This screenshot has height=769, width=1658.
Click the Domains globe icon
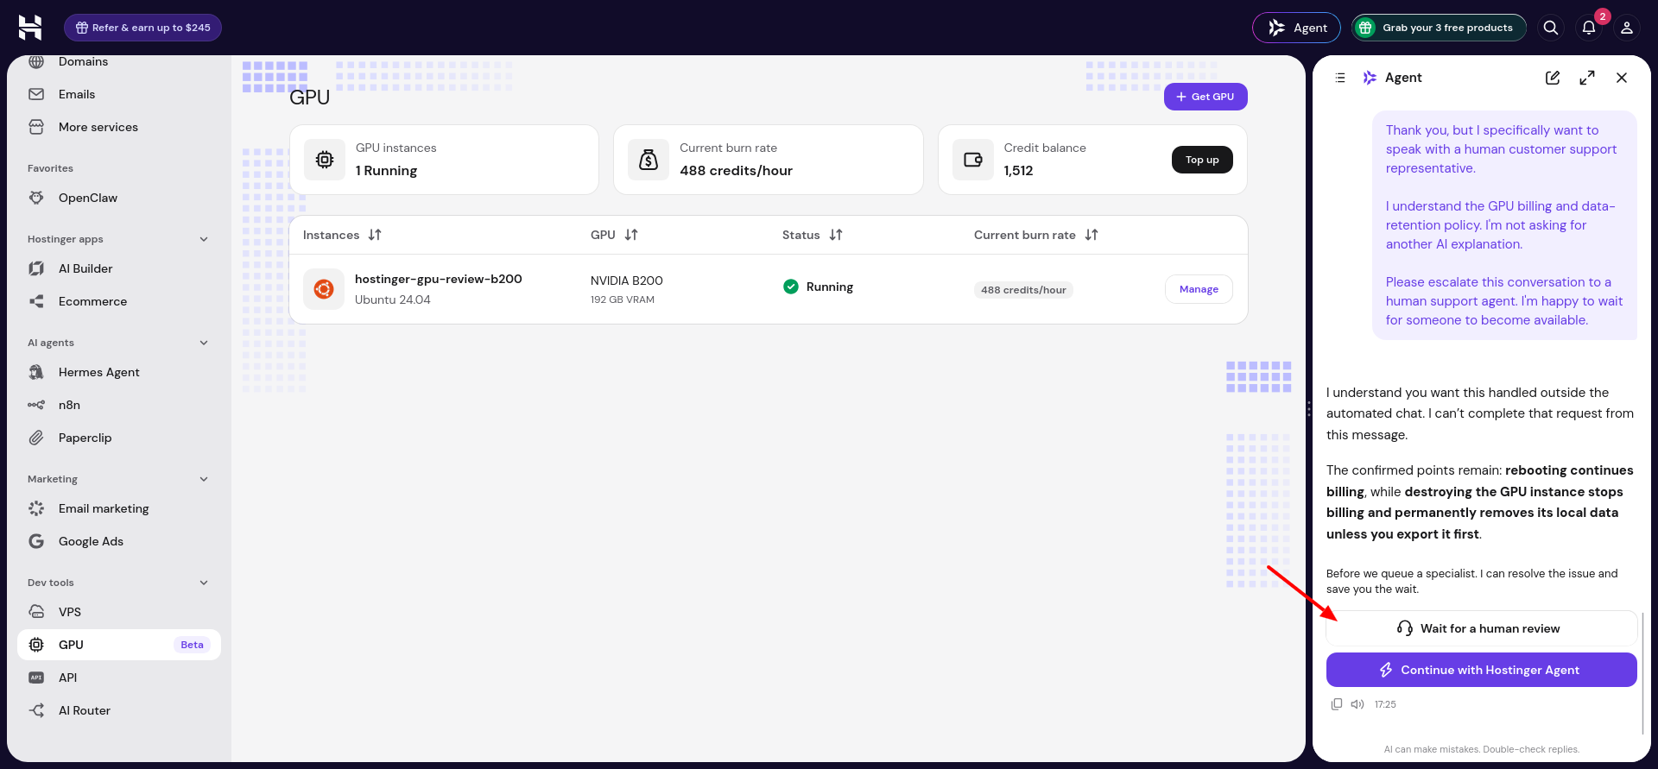[36, 61]
